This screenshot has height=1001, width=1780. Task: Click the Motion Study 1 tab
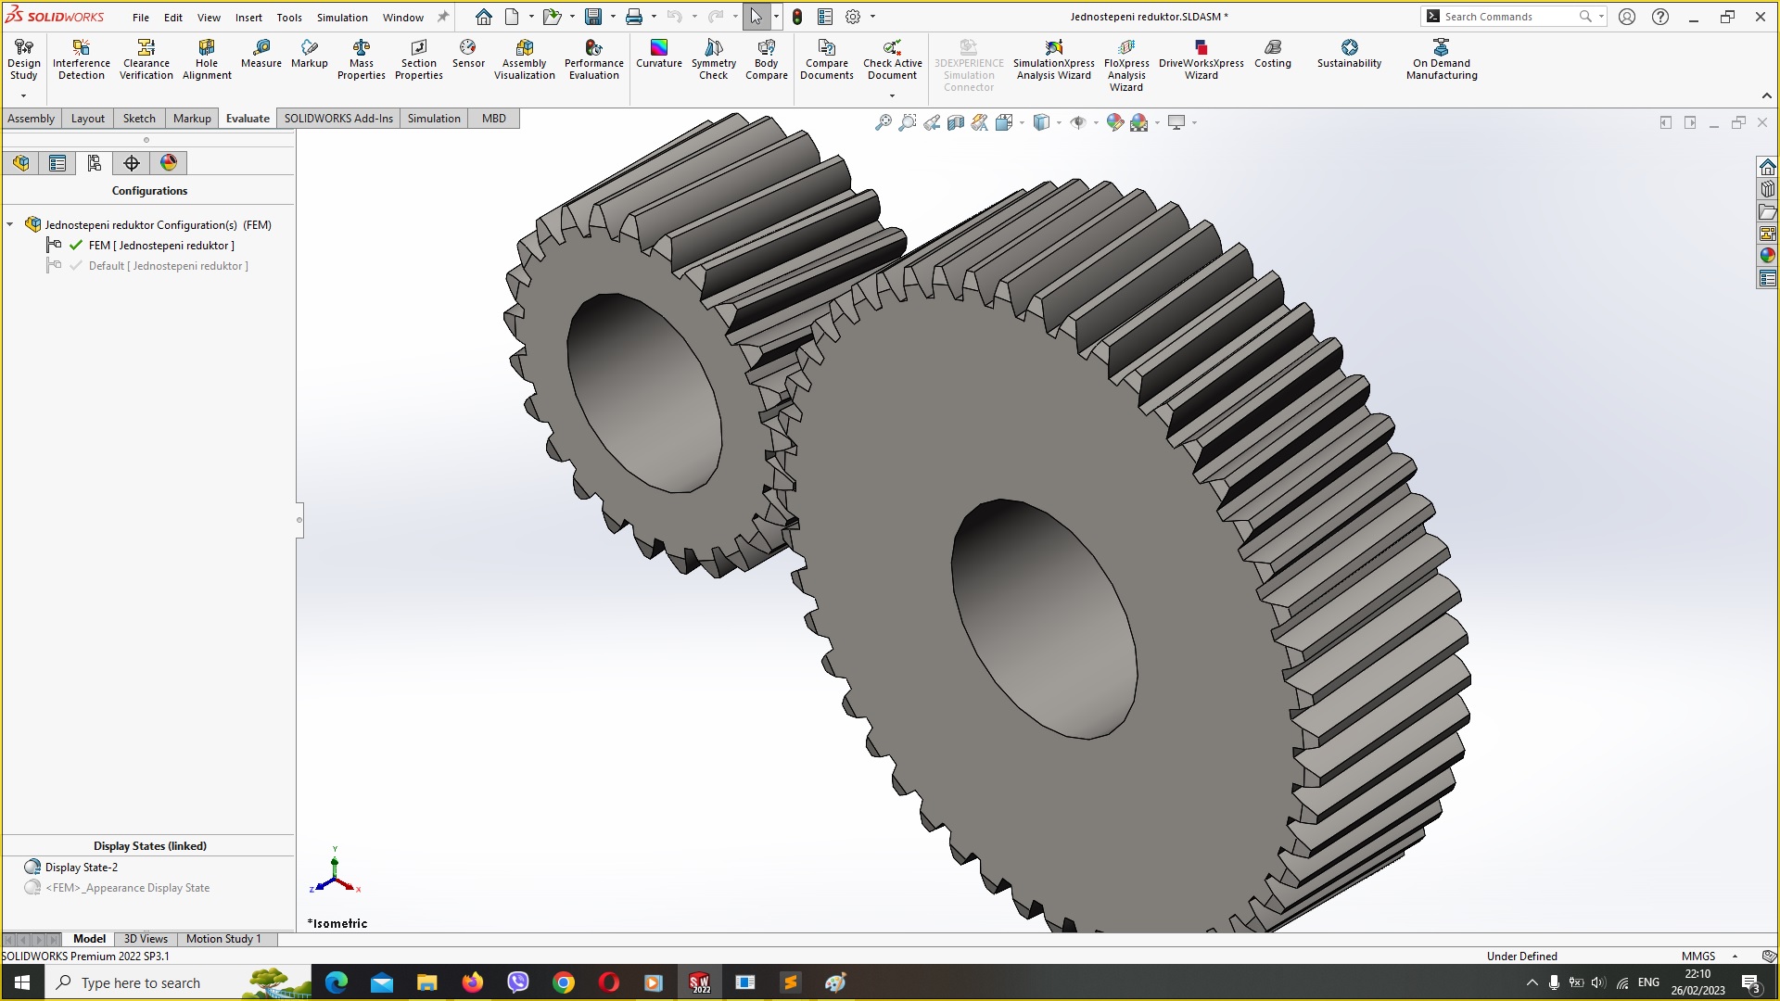tap(223, 939)
